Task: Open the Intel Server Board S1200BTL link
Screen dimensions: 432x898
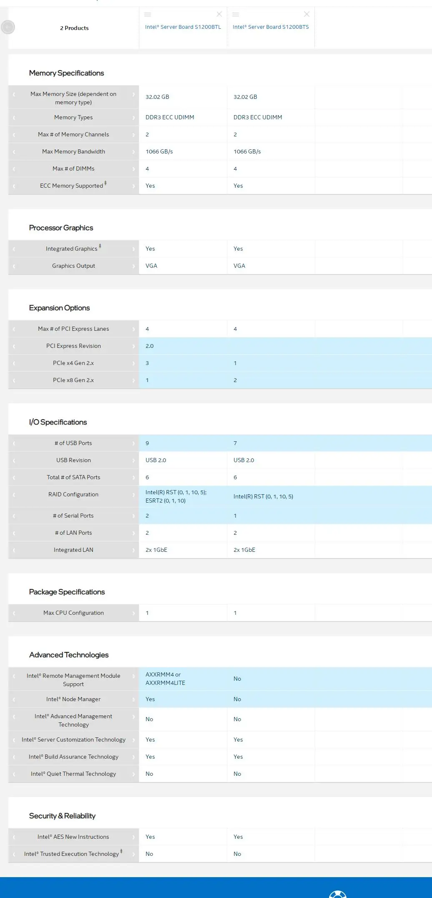Action: tap(183, 27)
